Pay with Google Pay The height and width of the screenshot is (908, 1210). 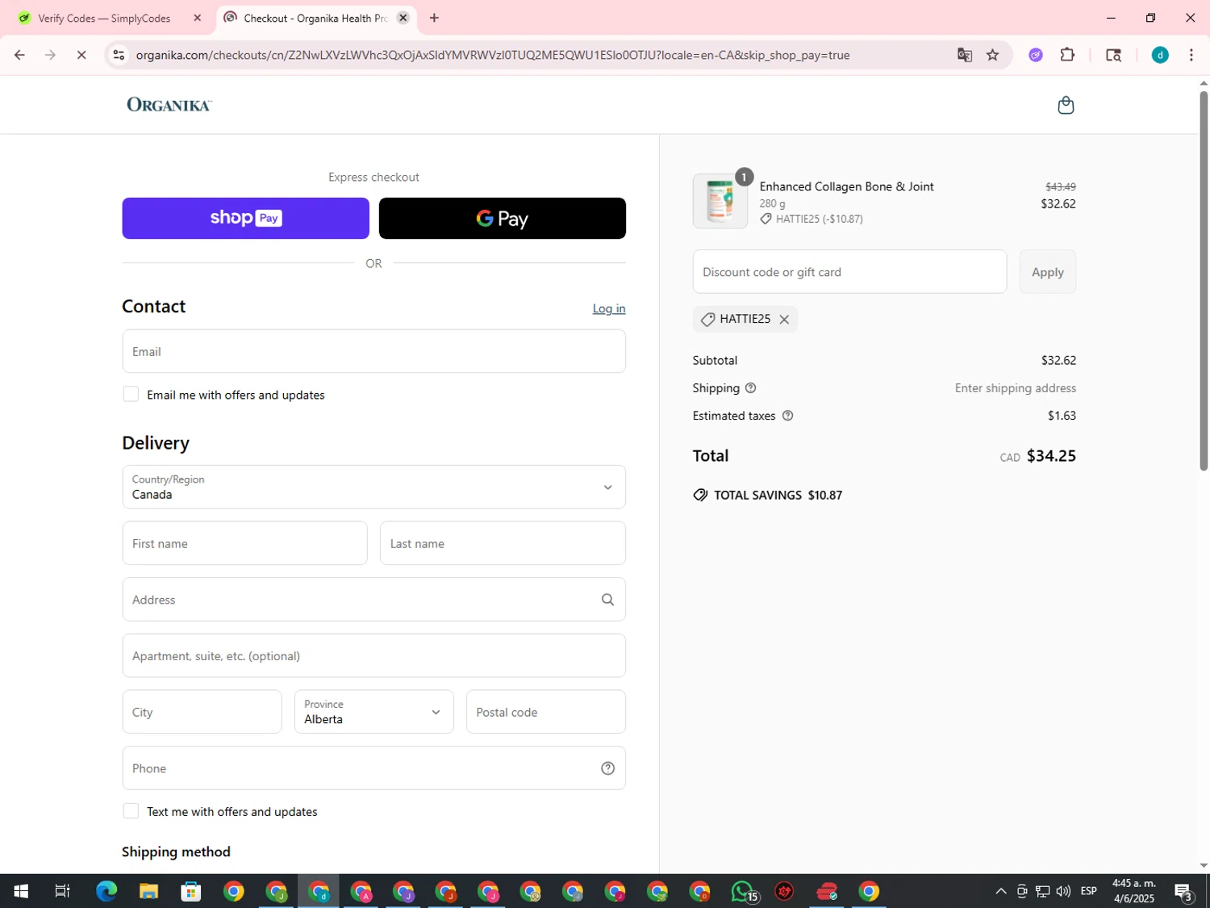pos(502,218)
